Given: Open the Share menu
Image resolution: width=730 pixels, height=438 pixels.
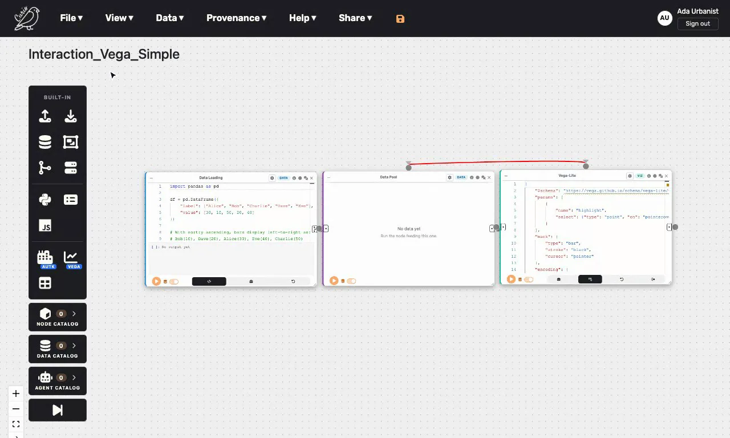Looking at the screenshot, I should pyautogui.click(x=355, y=18).
